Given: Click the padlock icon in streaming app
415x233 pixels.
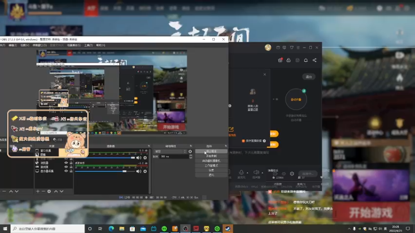Looking at the screenshot, I should pos(288,60).
